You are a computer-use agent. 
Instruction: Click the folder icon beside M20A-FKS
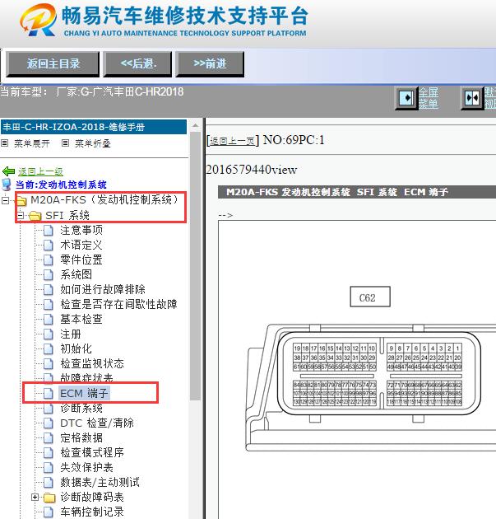coord(21,200)
